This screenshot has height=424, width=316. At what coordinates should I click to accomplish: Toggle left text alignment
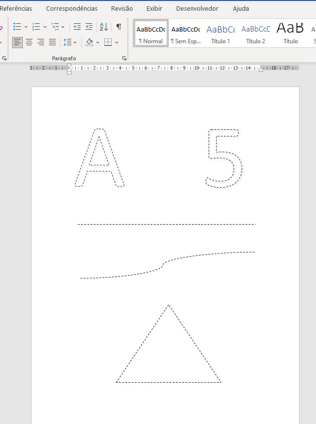[x=17, y=42]
